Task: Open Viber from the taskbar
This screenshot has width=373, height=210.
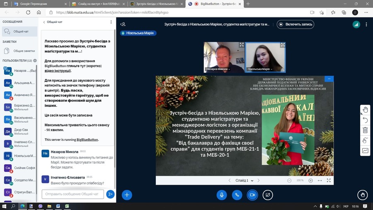Action: pos(40,206)
